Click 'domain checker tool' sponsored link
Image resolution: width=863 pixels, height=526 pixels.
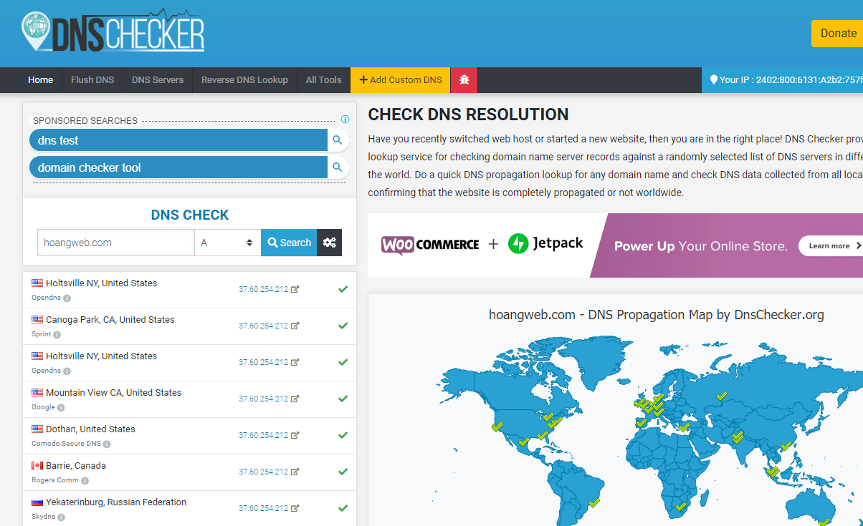178,167
